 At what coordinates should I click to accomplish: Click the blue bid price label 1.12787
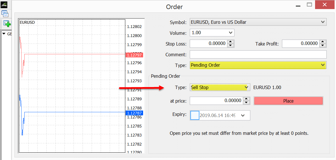point(134,113)
